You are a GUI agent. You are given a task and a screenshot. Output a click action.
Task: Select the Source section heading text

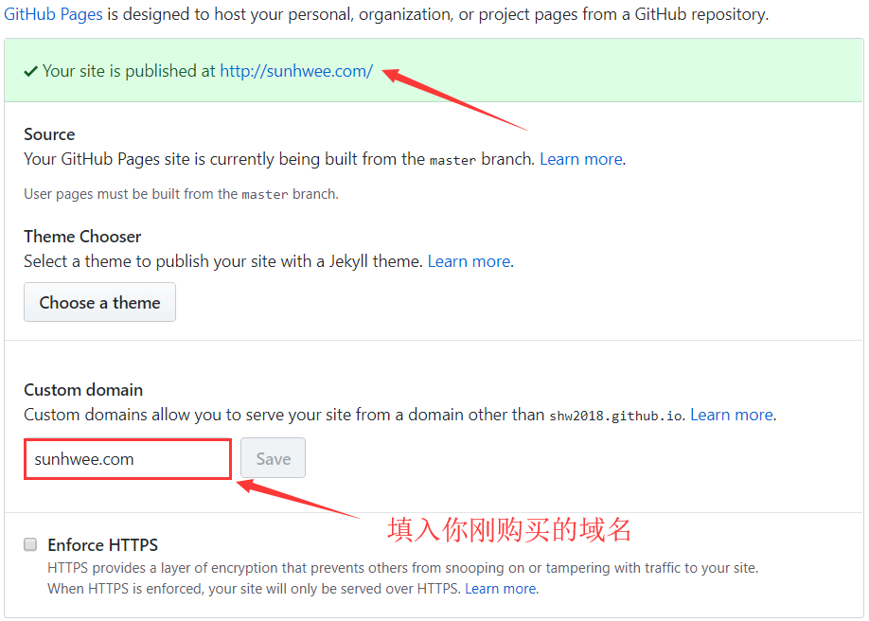click(x=49, y=134)
